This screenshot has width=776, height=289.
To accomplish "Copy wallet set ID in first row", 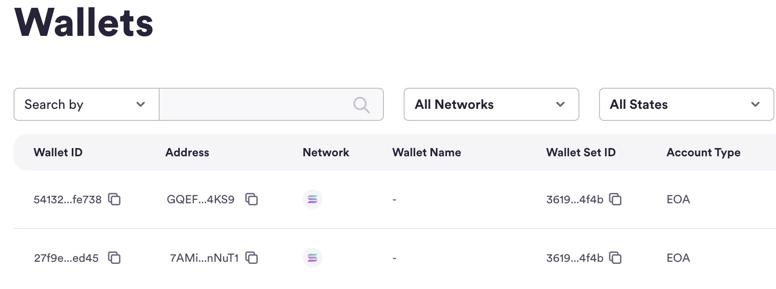I will (x=615, y=199).
